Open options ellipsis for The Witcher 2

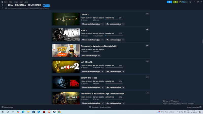point(147,93)
